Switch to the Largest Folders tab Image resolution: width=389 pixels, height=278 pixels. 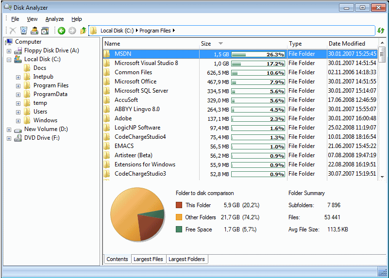(x=186, y=259)
